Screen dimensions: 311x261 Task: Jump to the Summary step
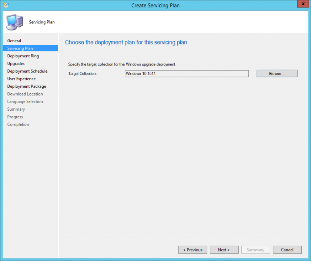(16, 109)
